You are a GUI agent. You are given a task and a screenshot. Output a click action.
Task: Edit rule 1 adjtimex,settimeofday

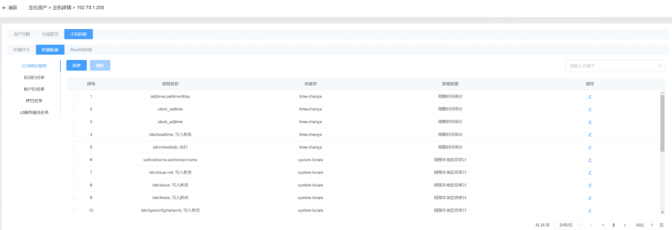(x=590, y=97)
